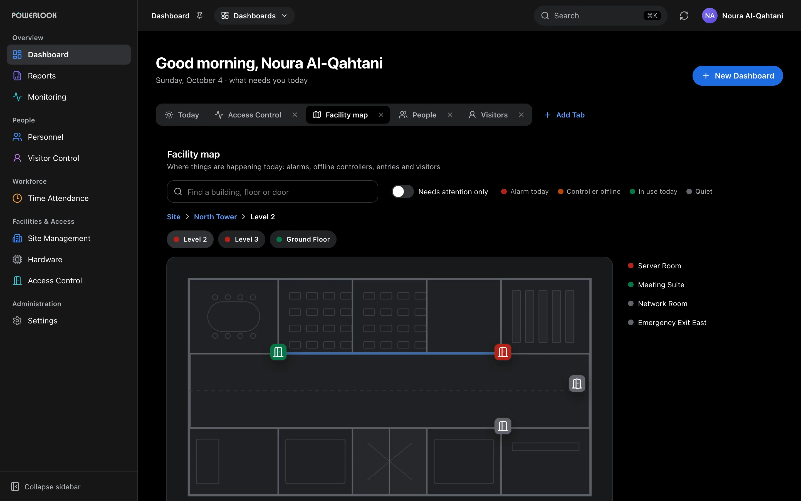The height and width of the screenshot is (501, 801).
Task: Close the Facility map tab
Action: (x=381, y=115)
